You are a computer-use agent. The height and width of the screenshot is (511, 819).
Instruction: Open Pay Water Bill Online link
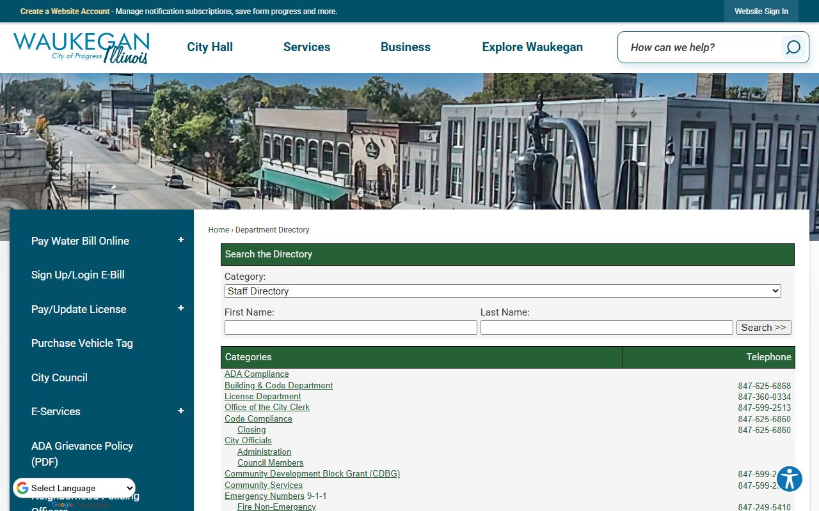pos(80,241)
